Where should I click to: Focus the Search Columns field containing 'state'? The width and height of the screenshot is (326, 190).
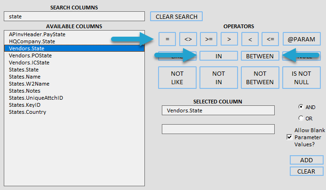[74, 16]
